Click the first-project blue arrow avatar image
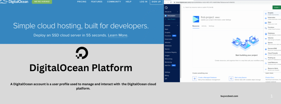281x104 pixels. coord(196,19)
